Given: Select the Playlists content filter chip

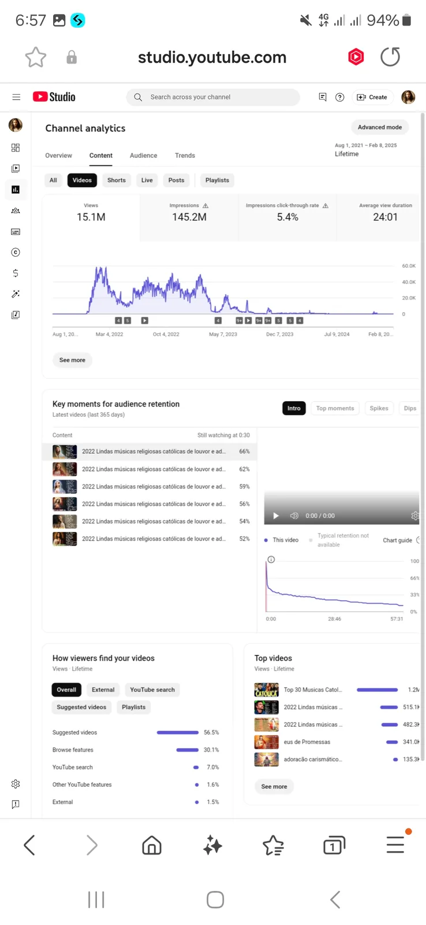Looking at the screenshot, I should 217,180.
